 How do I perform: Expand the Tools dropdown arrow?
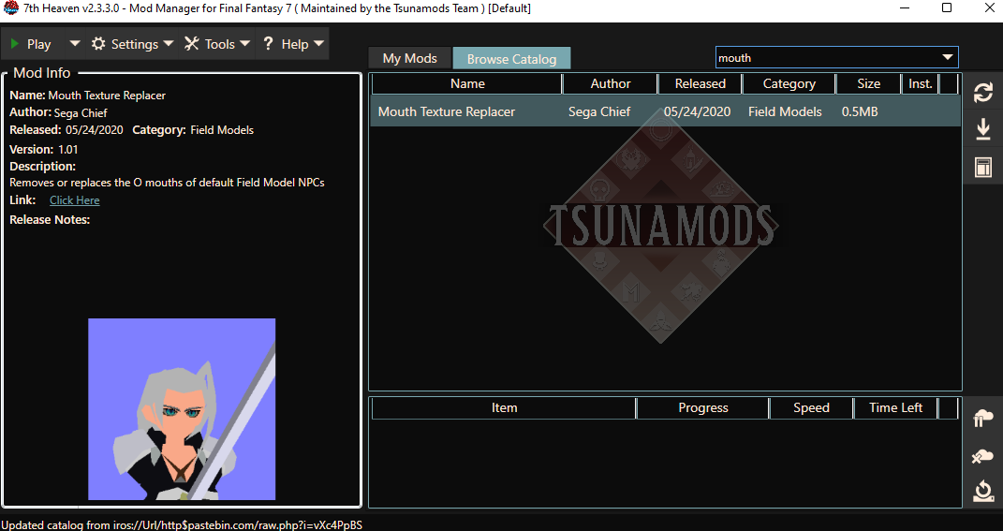point(245,43)
